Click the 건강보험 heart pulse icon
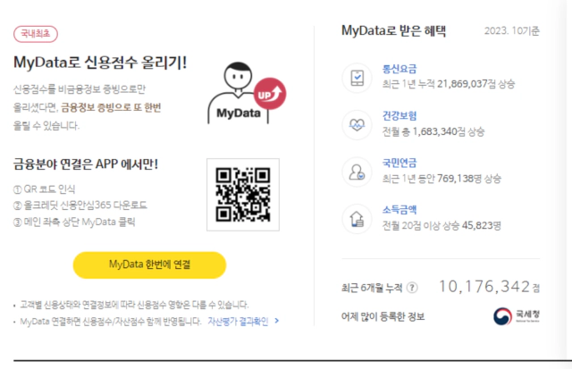Screen dimensions: 572x369 click(357, 125)
